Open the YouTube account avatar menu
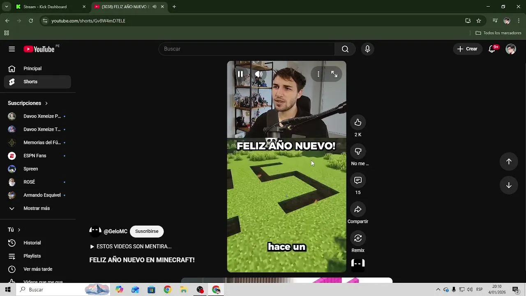Viewport: 526px width, 296px height. coord(511,49)
